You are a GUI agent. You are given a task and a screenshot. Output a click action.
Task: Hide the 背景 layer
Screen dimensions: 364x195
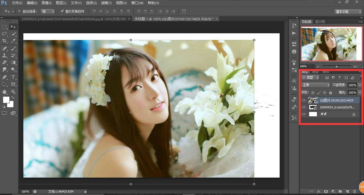point(304,114)
